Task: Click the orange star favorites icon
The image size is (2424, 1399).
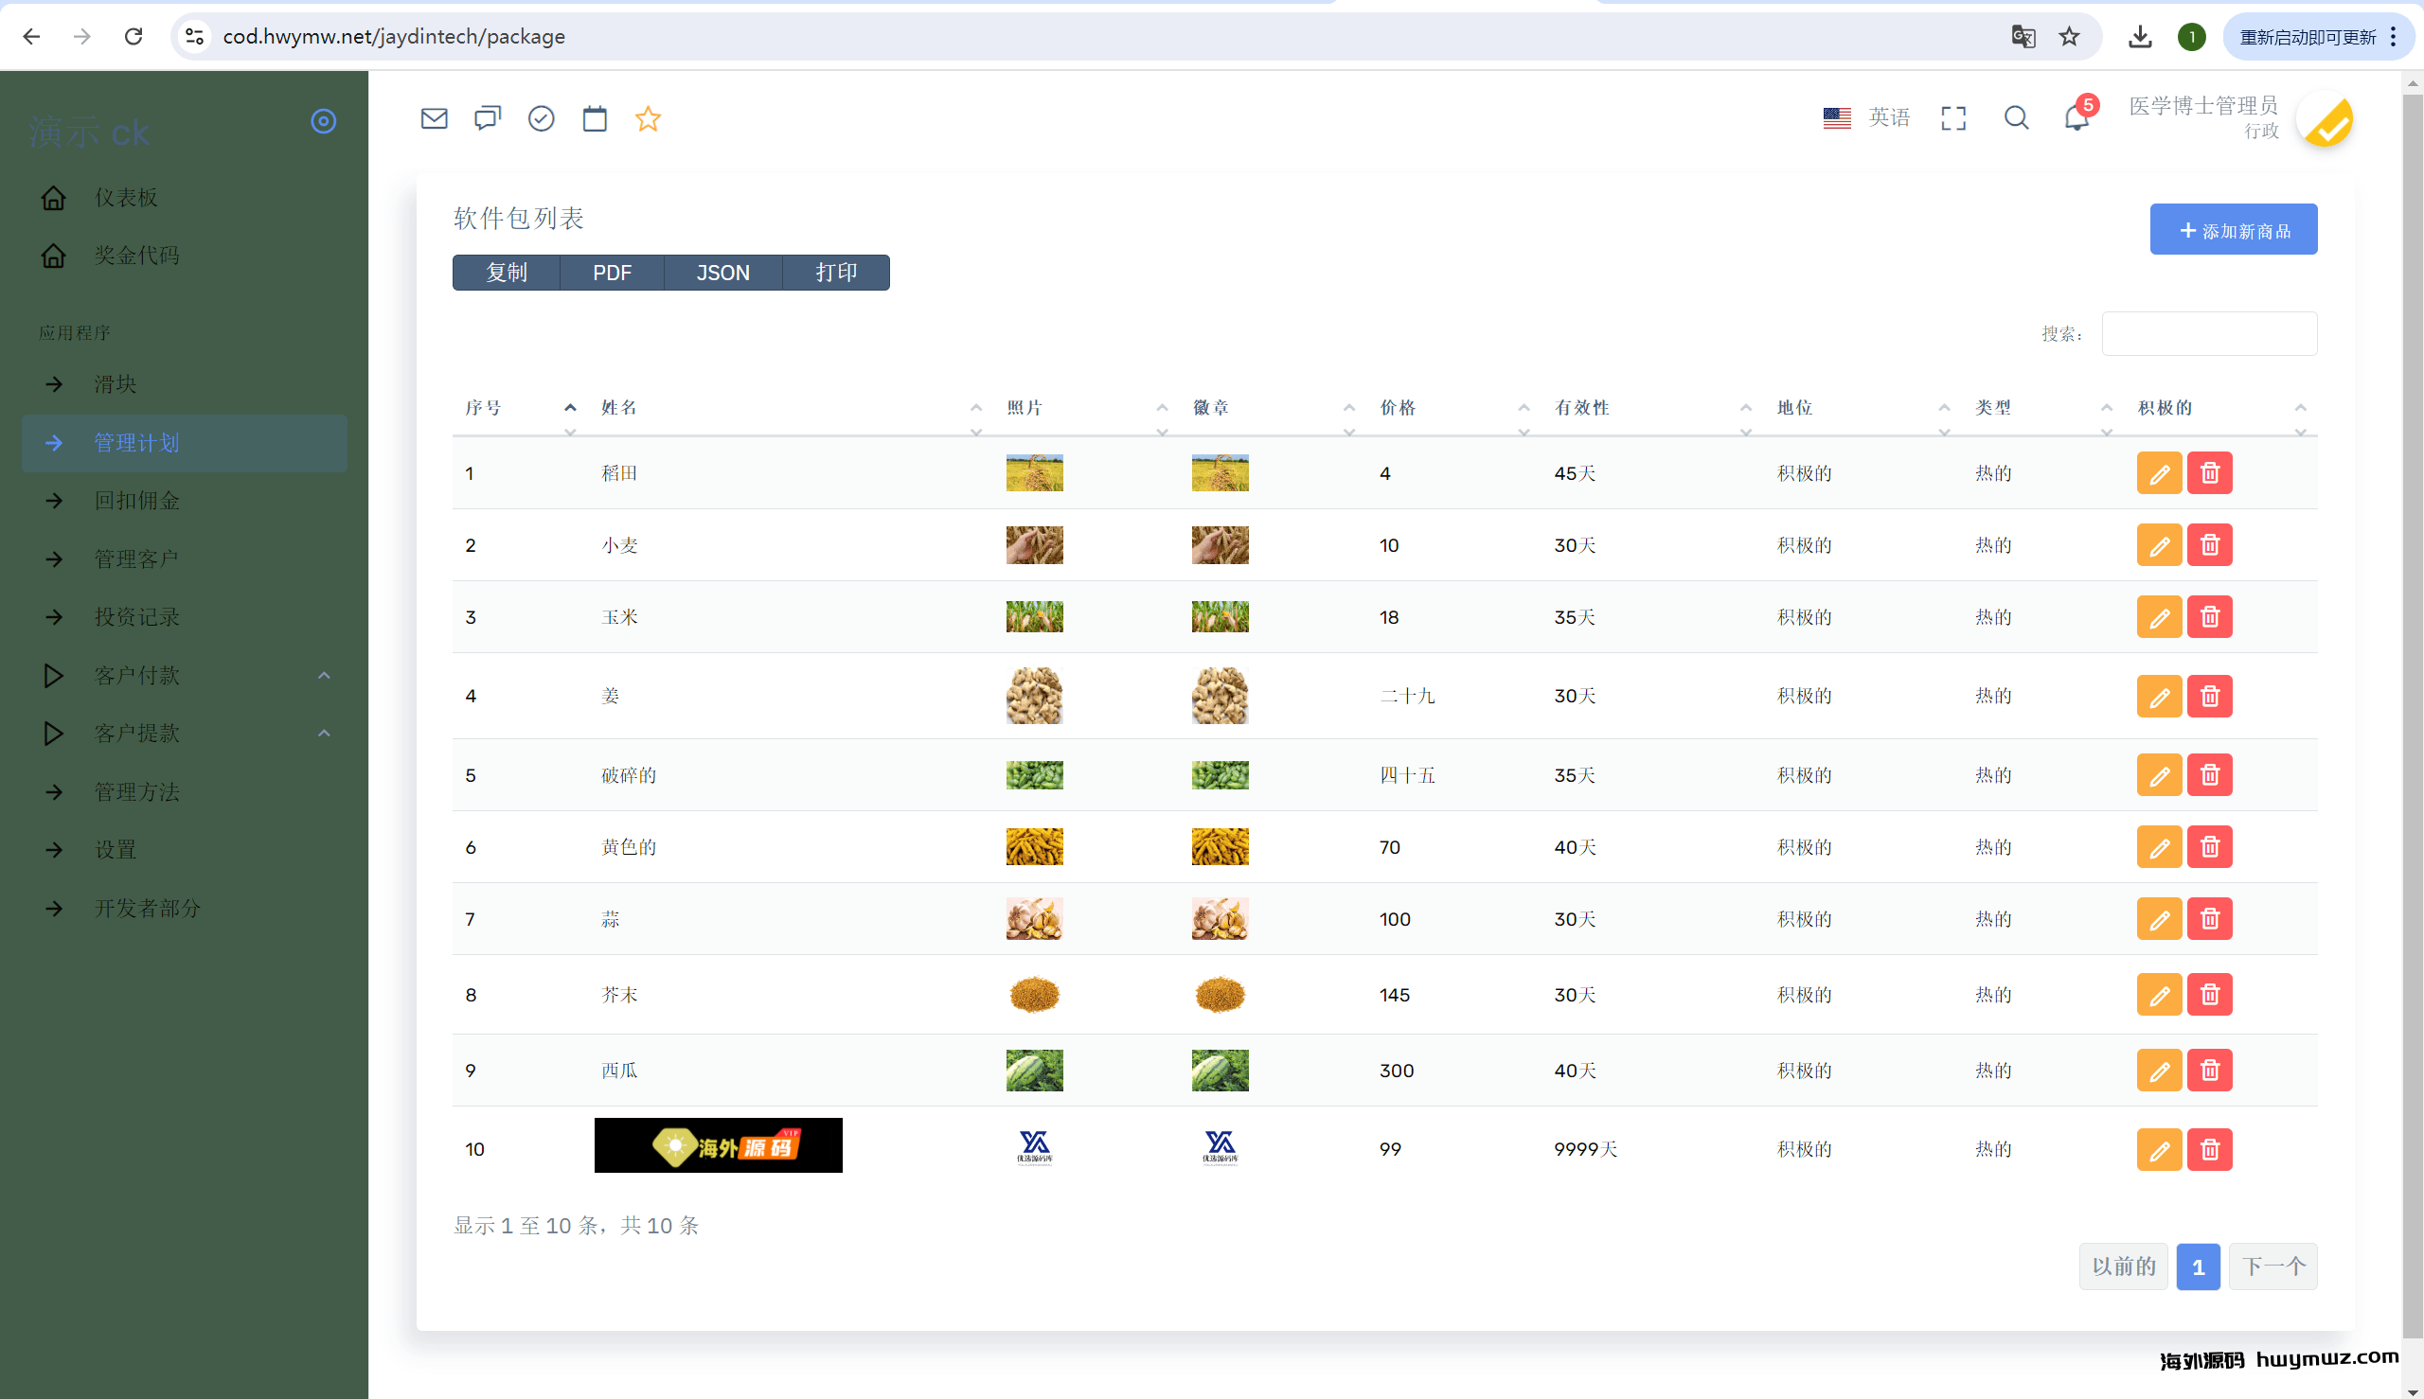Action: (648, 118)
